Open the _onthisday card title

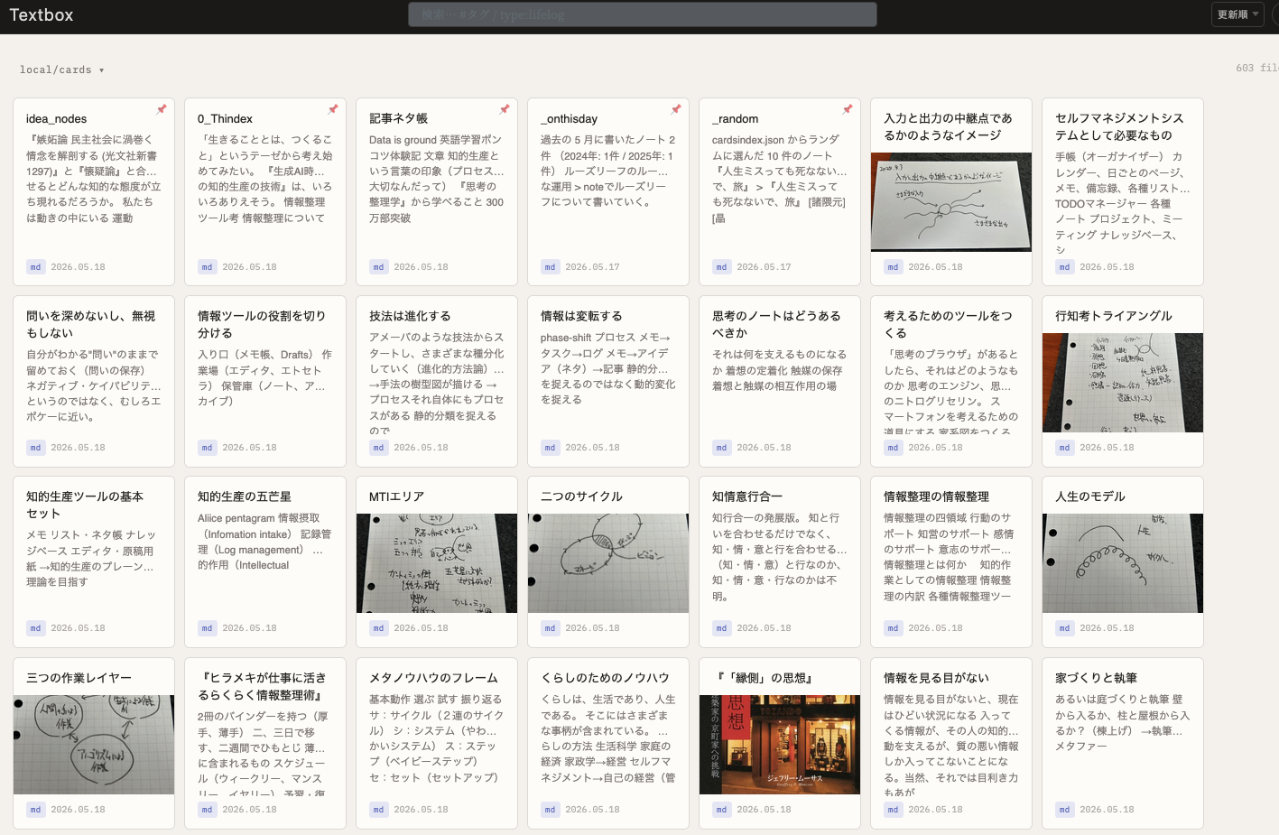click(x=570, y=119)
